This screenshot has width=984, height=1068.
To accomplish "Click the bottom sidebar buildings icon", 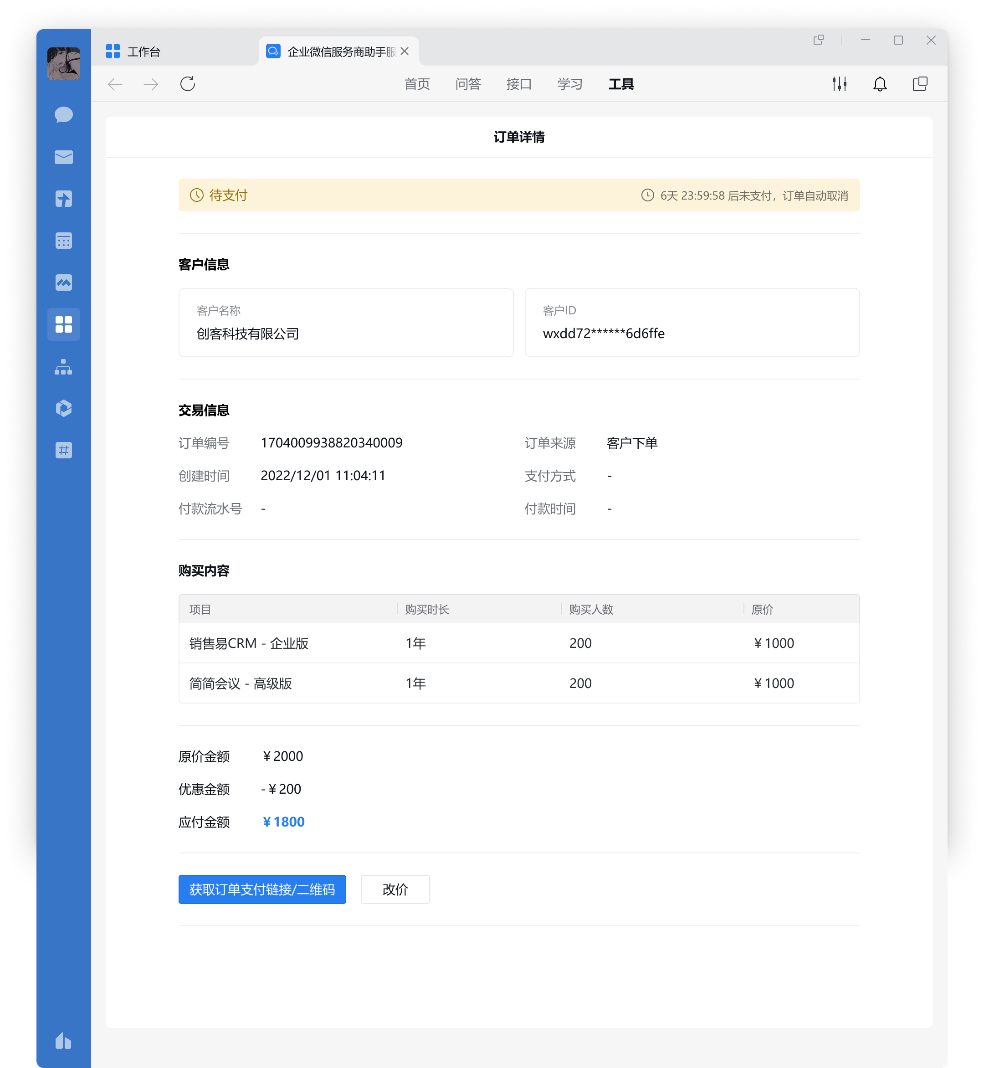I will click(x=63, y=1040).
